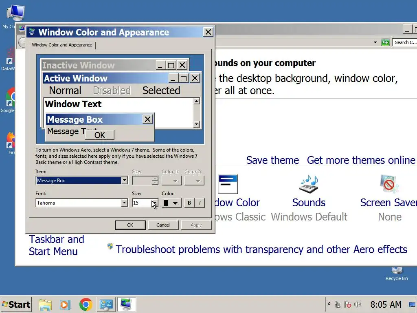Open the font Color picker dropdown
This screenshot has width=417, height=313.
tap(171, 203)
